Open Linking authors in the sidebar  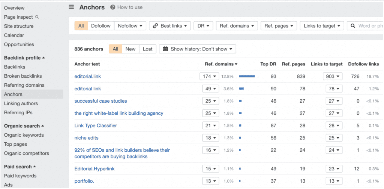click(21, 103)
